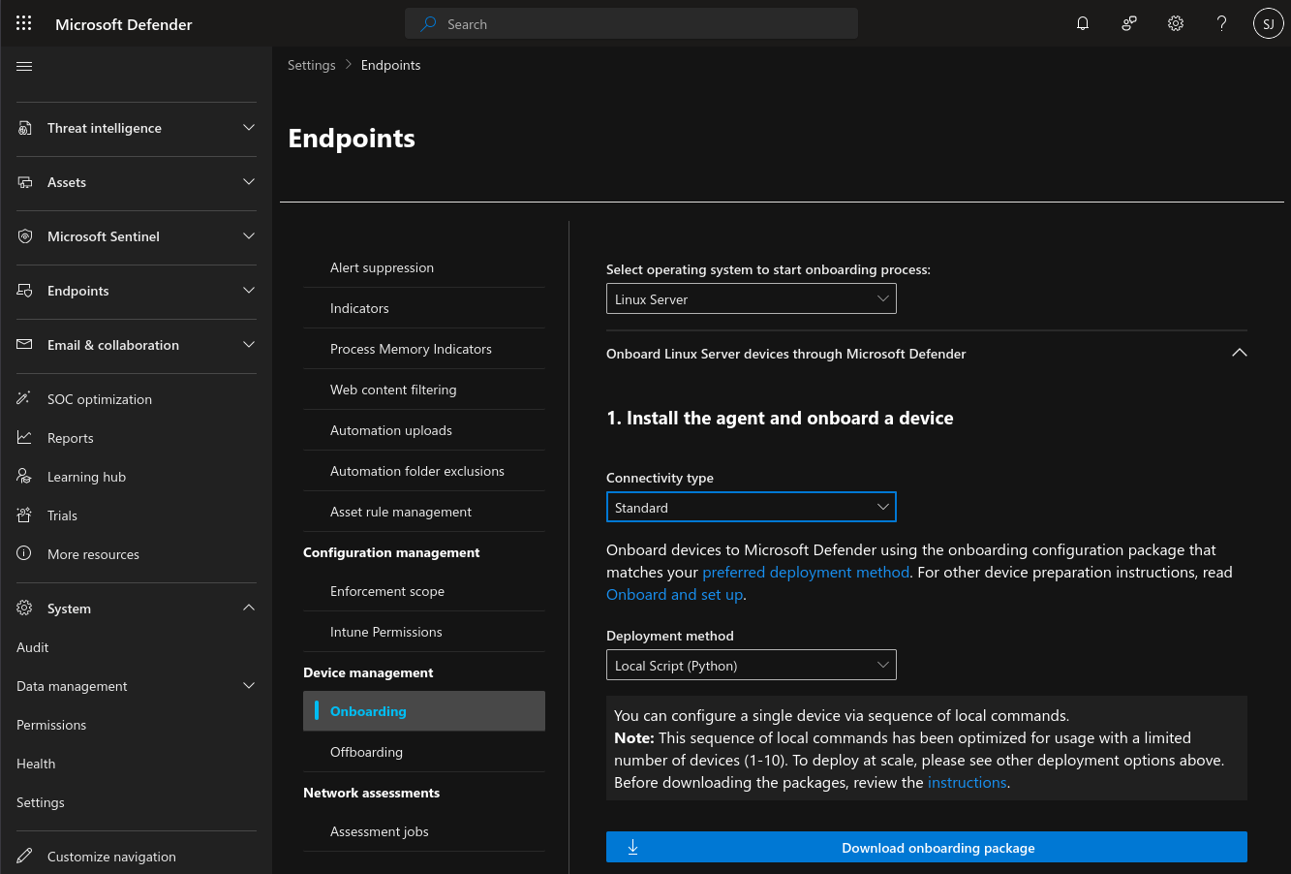The width and height of the screenshot is (1291, 874).
Task: Open the app launcher waffle icon
Action: click(x=24, y=24)
